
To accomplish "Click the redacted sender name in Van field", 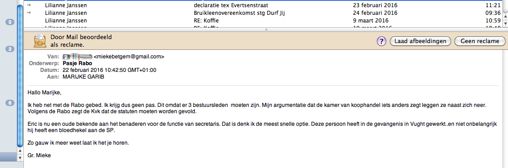I will [x=78, y=57].
